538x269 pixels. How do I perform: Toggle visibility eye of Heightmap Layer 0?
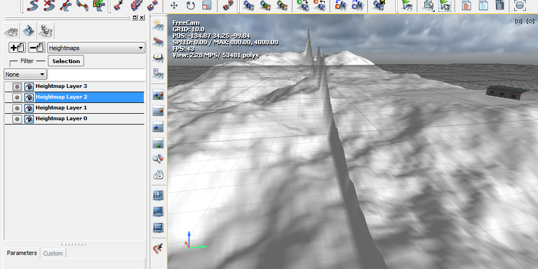(x=29, y=119)
